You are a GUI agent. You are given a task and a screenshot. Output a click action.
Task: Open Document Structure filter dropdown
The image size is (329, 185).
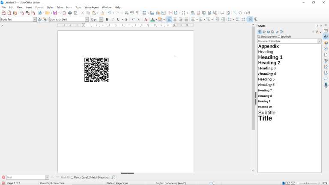click(x=319, y=41)
